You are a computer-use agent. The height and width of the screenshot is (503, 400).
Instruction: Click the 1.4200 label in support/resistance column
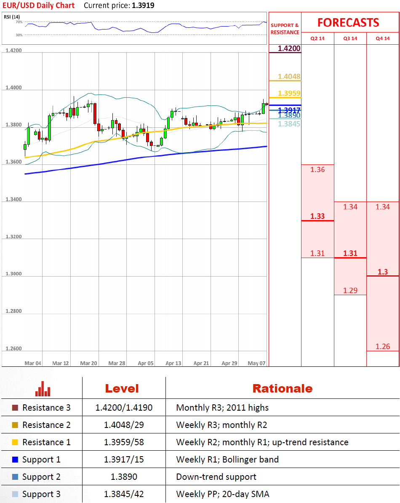coord(289,48)
